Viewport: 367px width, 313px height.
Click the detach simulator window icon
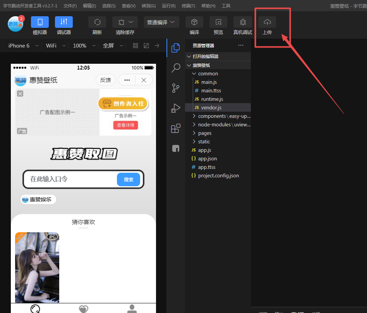point(146,46)
